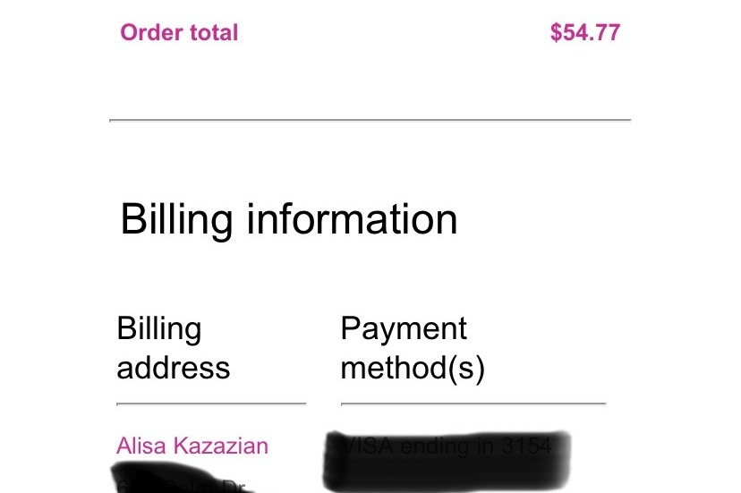Screen dimensions: 741x493
Task: Select the Billing information heading
Action: click(288, 219)
